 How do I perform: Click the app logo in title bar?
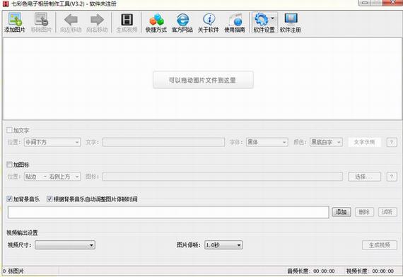click(6, 4)
